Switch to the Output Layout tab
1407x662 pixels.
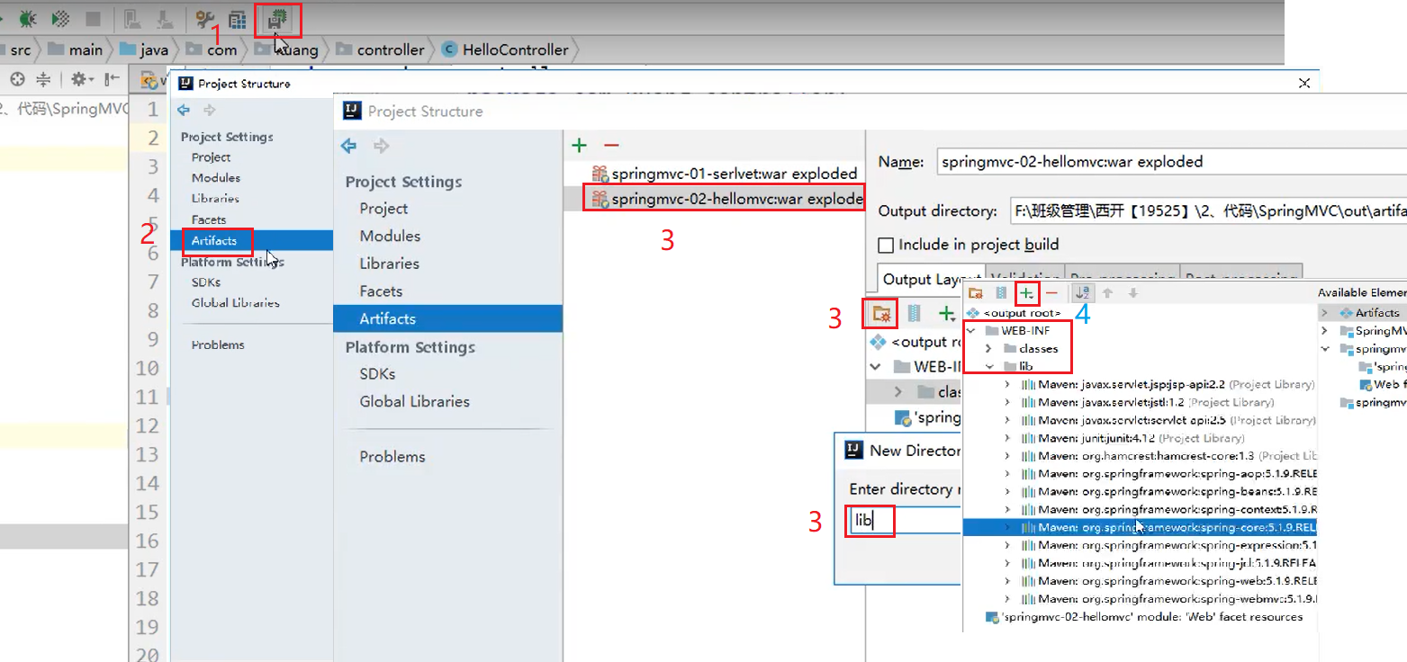(x=932, y=279)
